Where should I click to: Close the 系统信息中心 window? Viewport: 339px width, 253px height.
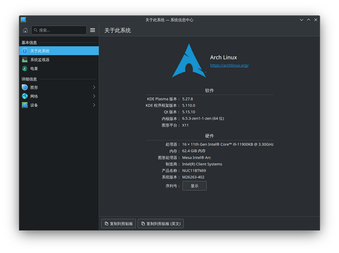click(x=316, y=20)
